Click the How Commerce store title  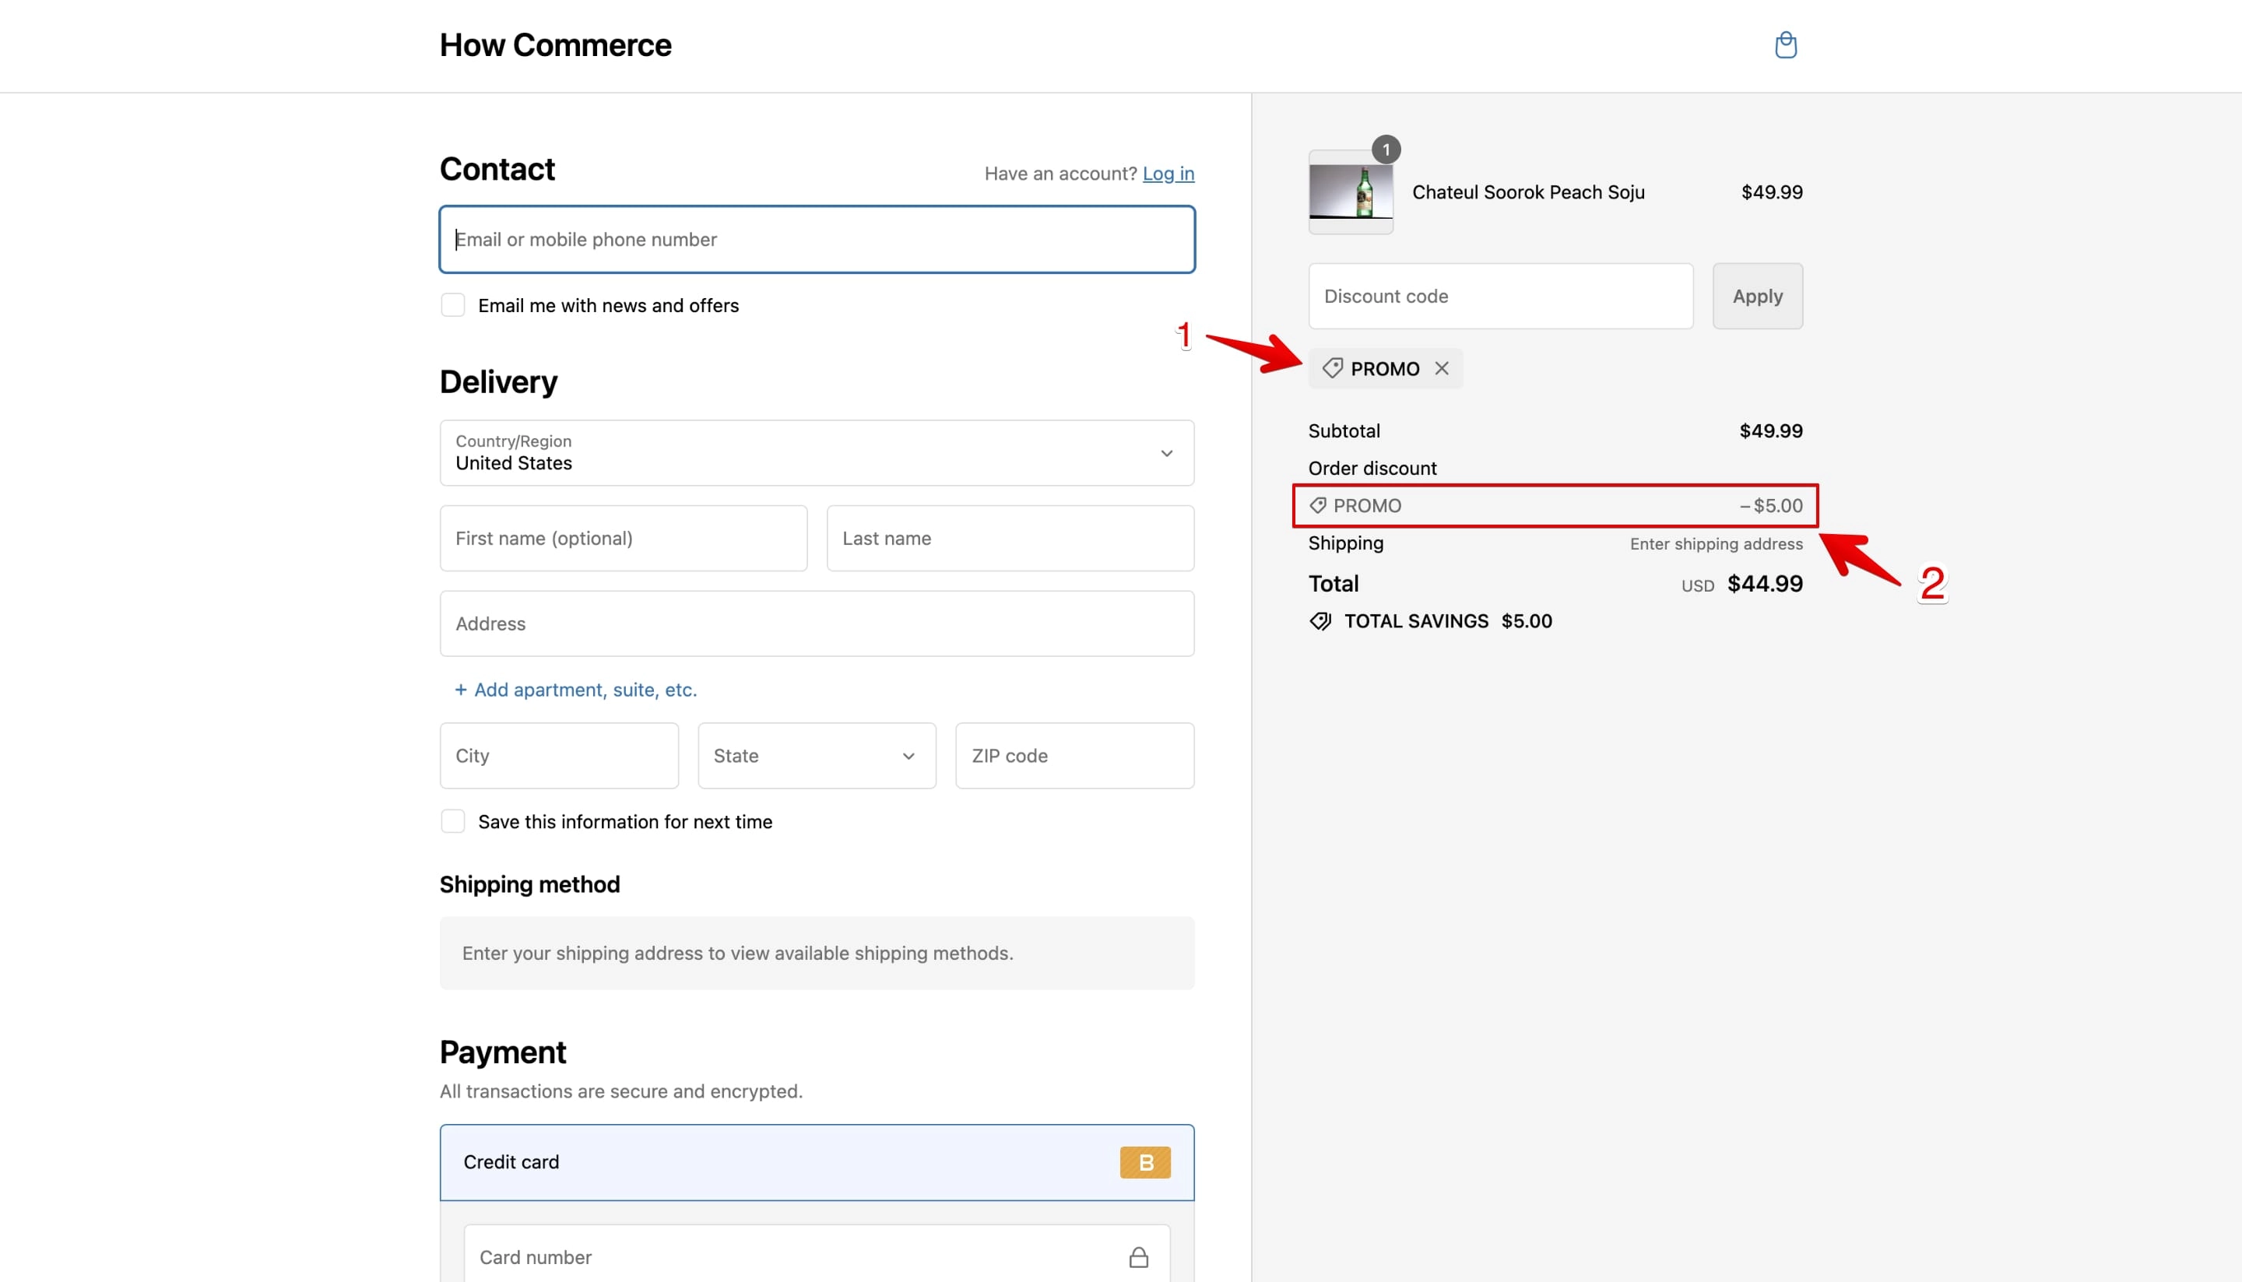(x=555, y=45)
